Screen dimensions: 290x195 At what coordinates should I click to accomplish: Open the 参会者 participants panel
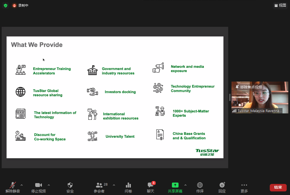coord(99,188)
